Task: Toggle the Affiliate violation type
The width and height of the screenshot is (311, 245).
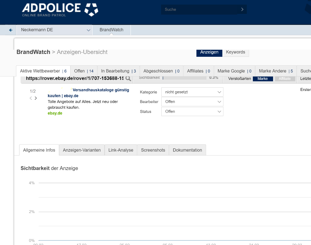Action: coord(285,78)
